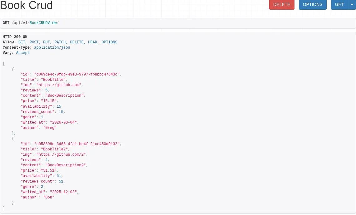
Task: Select the author value "Bob"
Action: tap(49, 197)
